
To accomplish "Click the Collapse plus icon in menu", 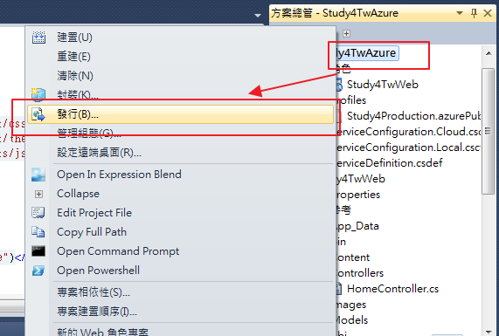I will pyautogui.click(x=38, y=194).
